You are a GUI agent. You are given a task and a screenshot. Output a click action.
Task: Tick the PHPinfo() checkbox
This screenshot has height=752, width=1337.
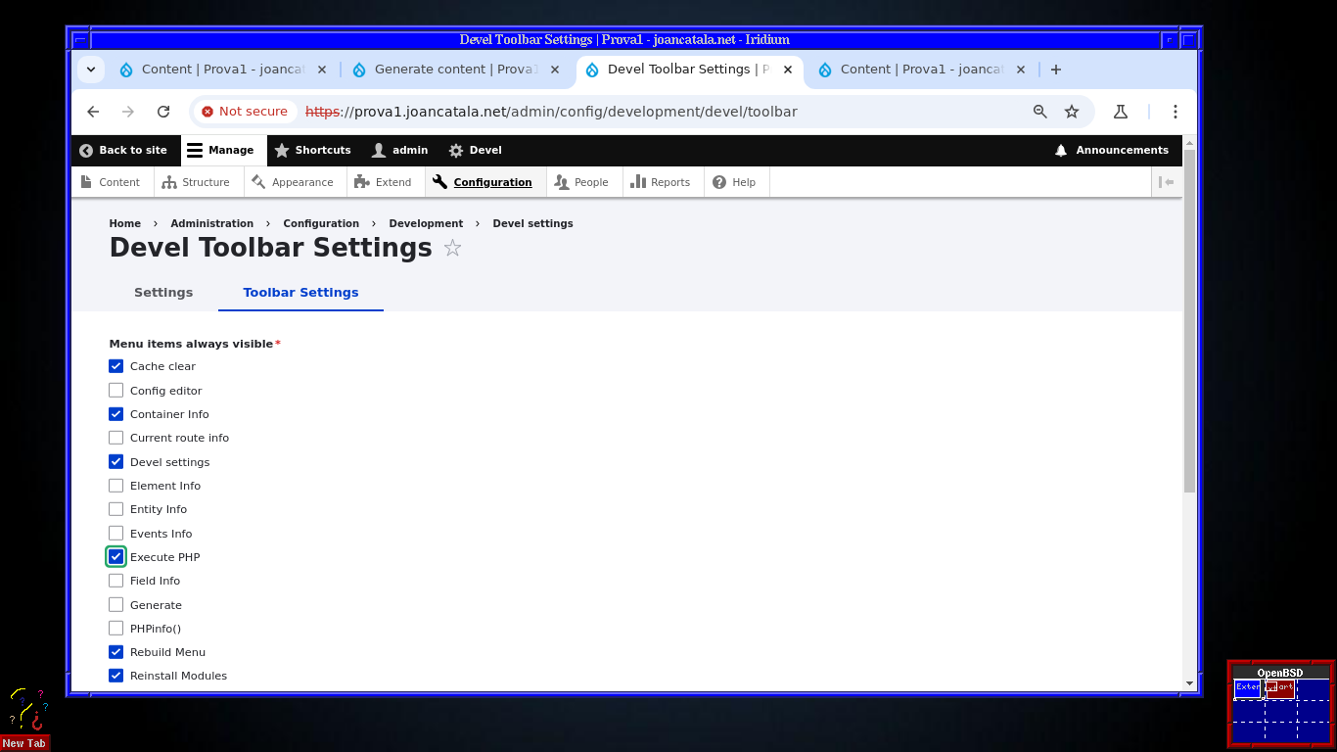point(115,629)
